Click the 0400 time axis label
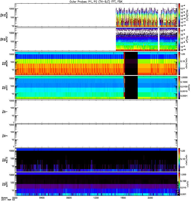 click(x=42, y=198)
